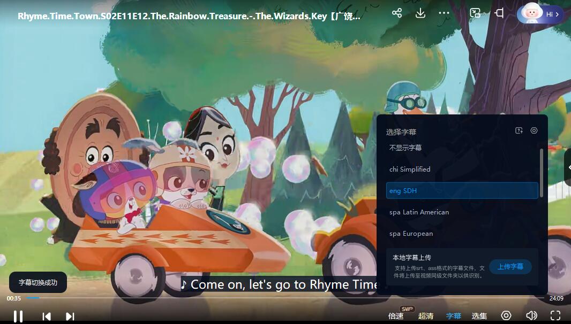Image resolution: width=571 pixels, height=324 pixels.
Task: Open the 超清 video quality menu
Action: point(425,316)
